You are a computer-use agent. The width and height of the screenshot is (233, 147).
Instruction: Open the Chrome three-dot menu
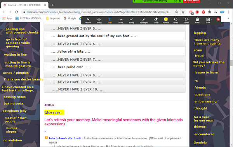(x=229, y=12)
